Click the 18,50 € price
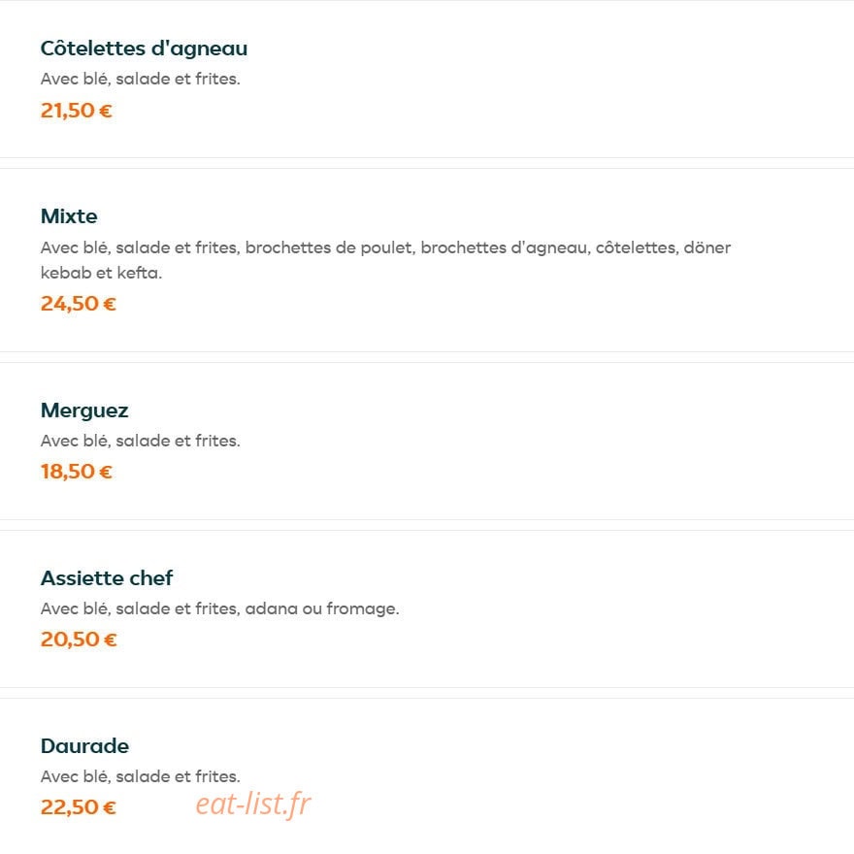 pos(77,471)
